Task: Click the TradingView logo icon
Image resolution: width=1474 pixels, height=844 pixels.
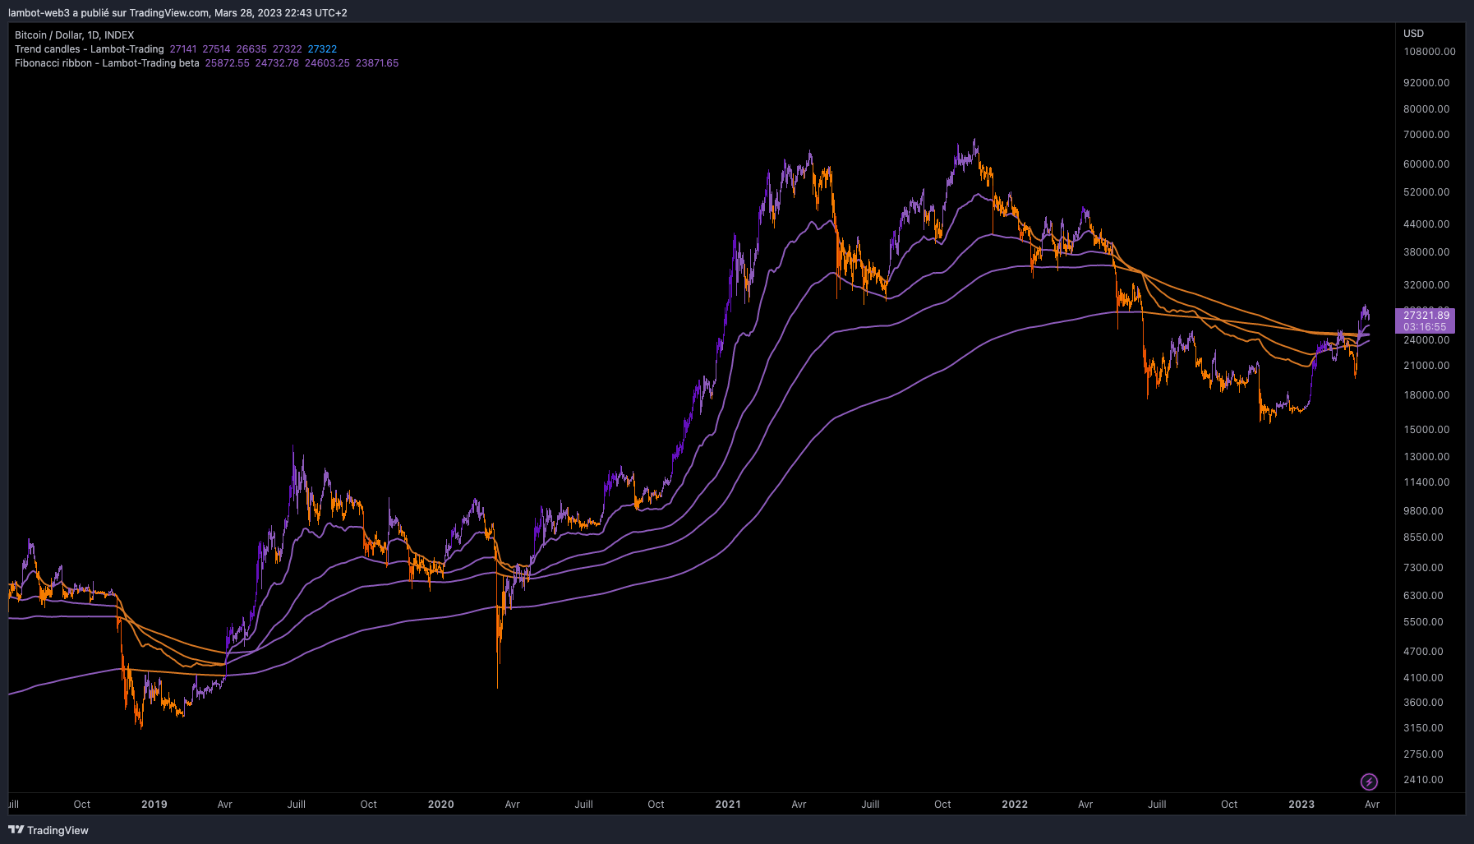Action: coord(16,830)
